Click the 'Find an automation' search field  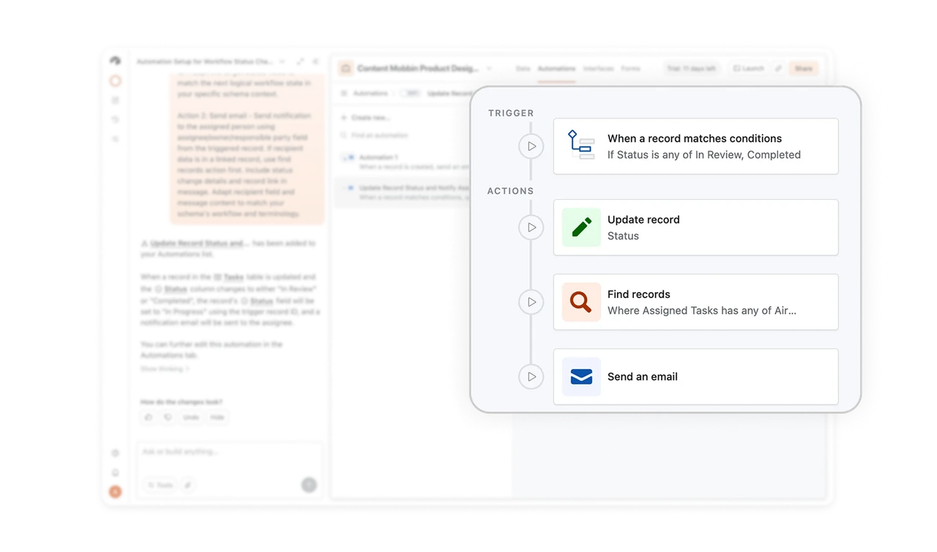(x=401, y=135)
